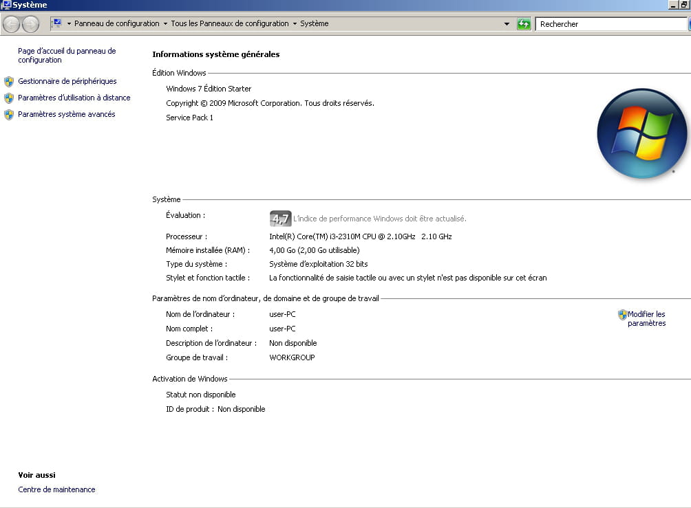Restore down the Système window
The image size is (691, 508).
[684, 5]
